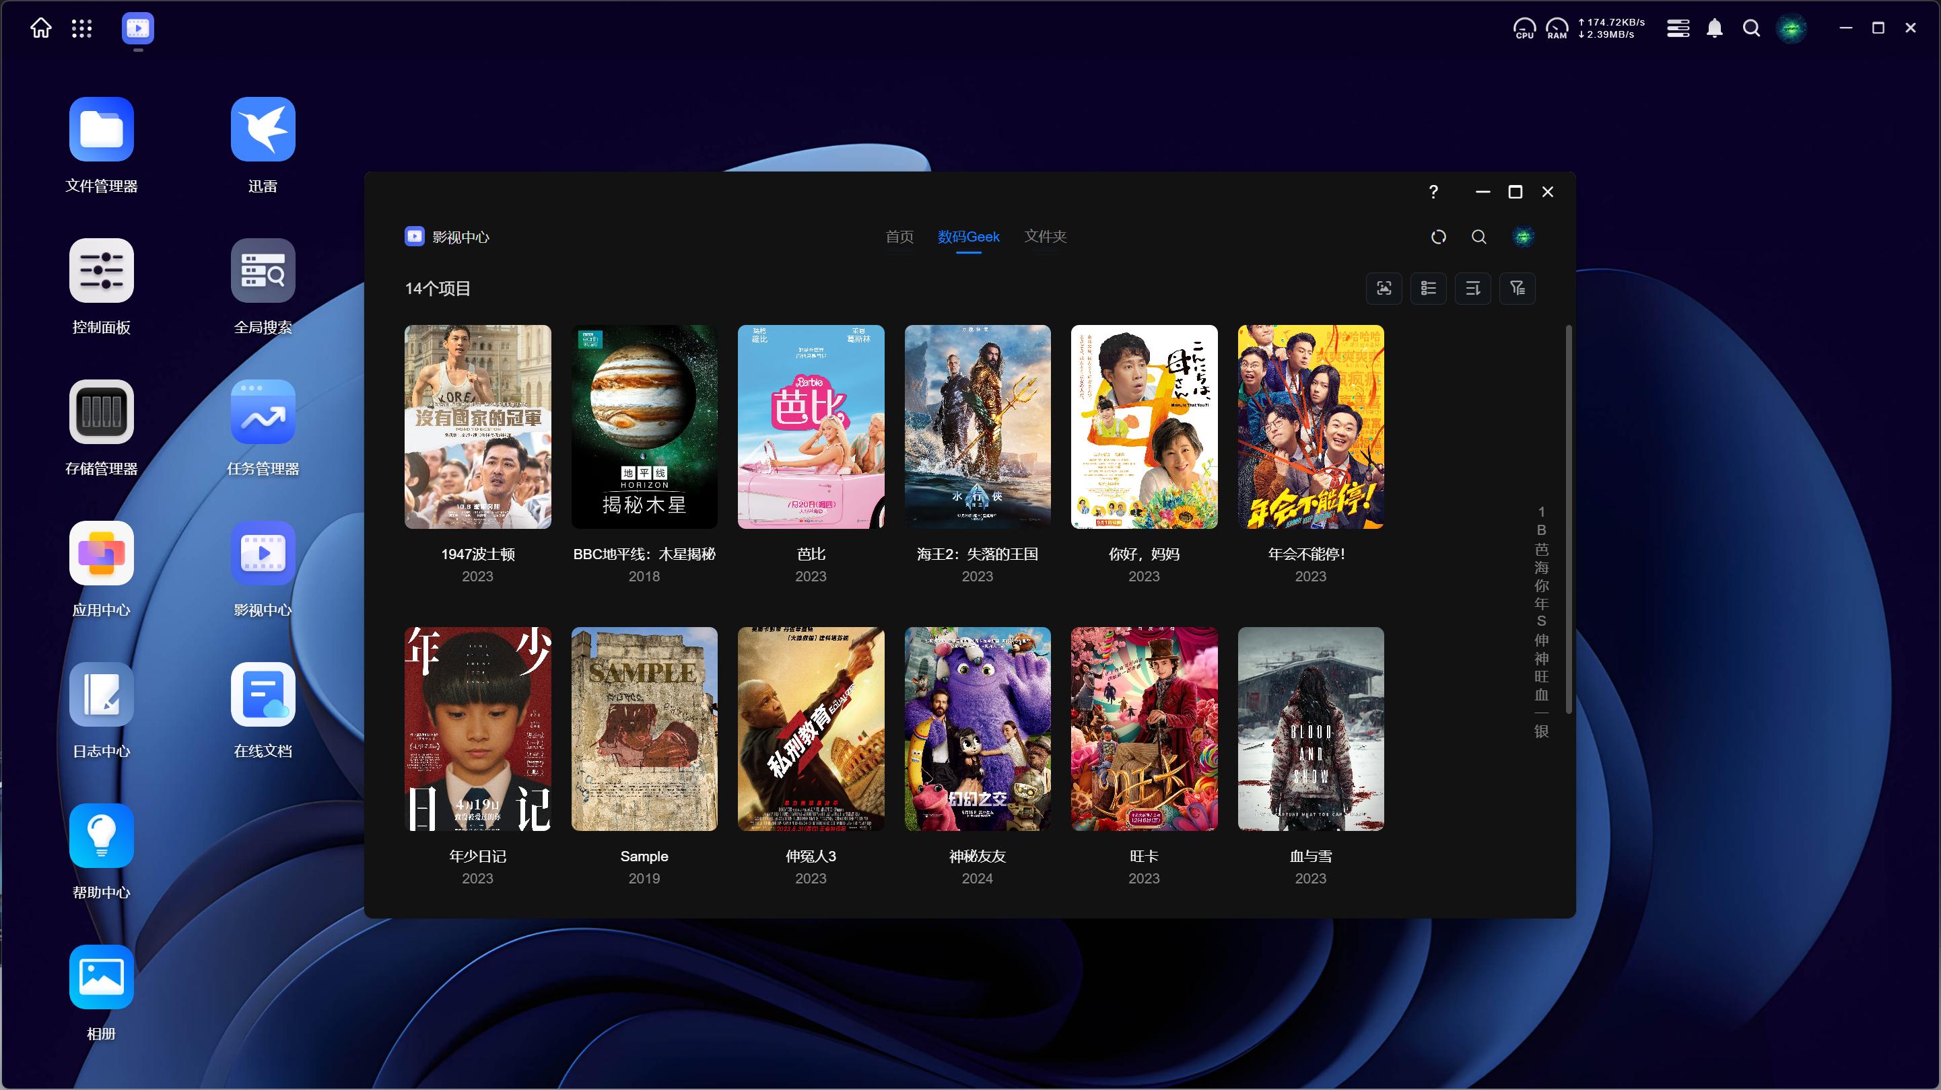1941x1090 pixels.
Task: Open notifications bell in top bar
Action: [1715, 29]
